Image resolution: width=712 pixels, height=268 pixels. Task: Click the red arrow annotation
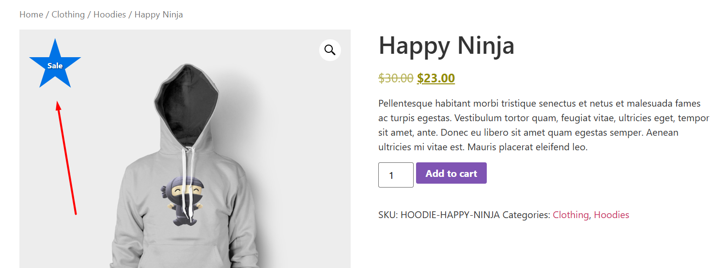pos(66,157)
